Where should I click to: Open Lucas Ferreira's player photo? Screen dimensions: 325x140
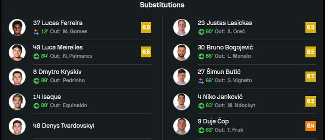point(17,27)
